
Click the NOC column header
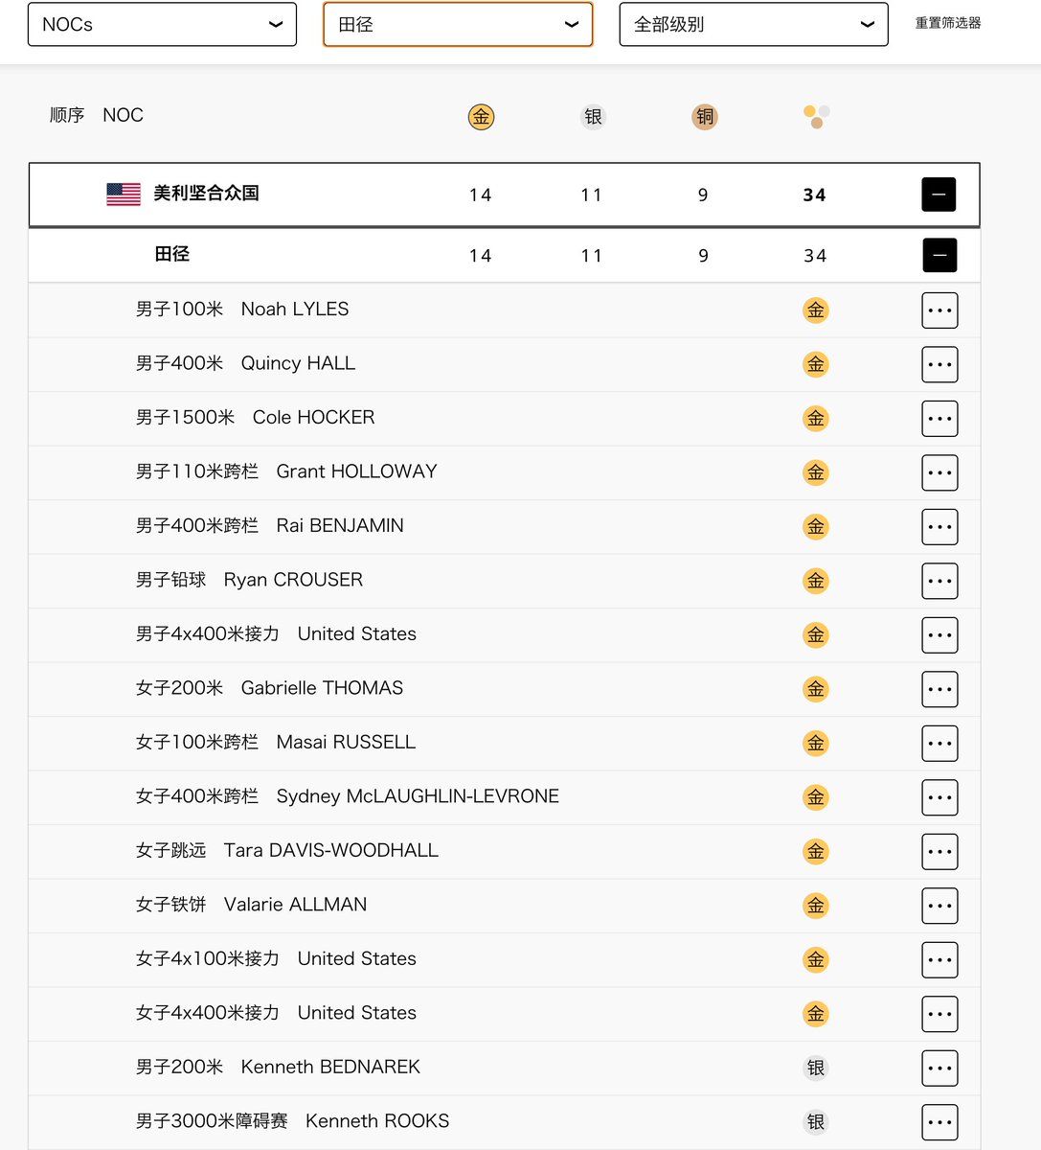[123, 115]
